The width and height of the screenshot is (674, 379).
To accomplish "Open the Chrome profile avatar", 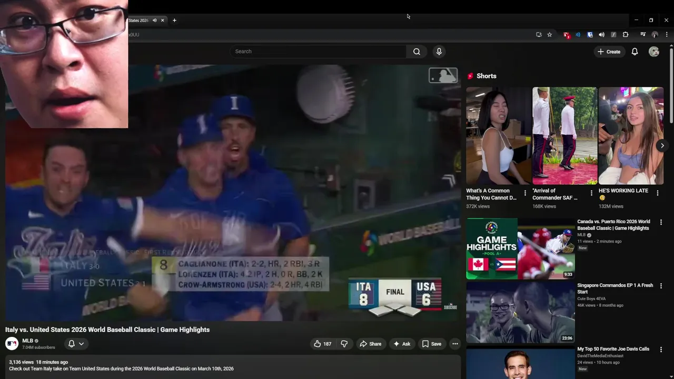I will pos(655,35).
